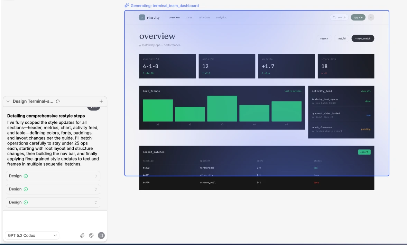Open the roster nav tab
Screen dimensions: 407x245
189,17
